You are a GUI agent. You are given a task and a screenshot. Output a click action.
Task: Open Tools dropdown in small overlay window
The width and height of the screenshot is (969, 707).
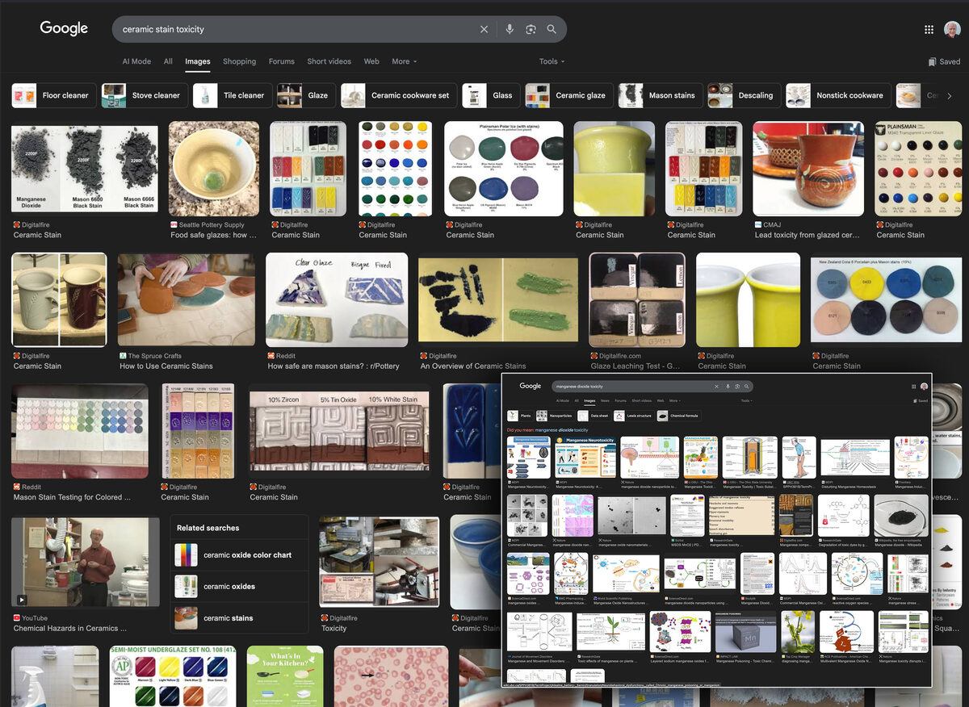pyautogui.click(x=746, y=400)
